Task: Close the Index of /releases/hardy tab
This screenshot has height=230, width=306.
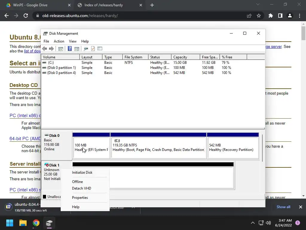Action: pyautogui.click(x=141, y=5)
